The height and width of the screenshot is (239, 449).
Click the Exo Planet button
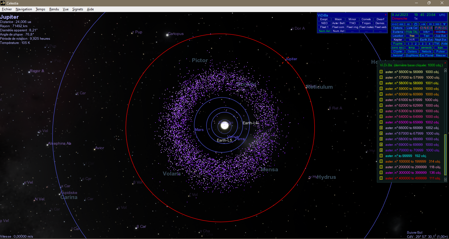point(426,55)
